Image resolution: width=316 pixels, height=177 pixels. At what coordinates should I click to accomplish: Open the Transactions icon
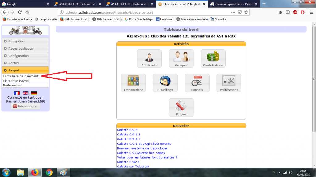pos(133,83)
